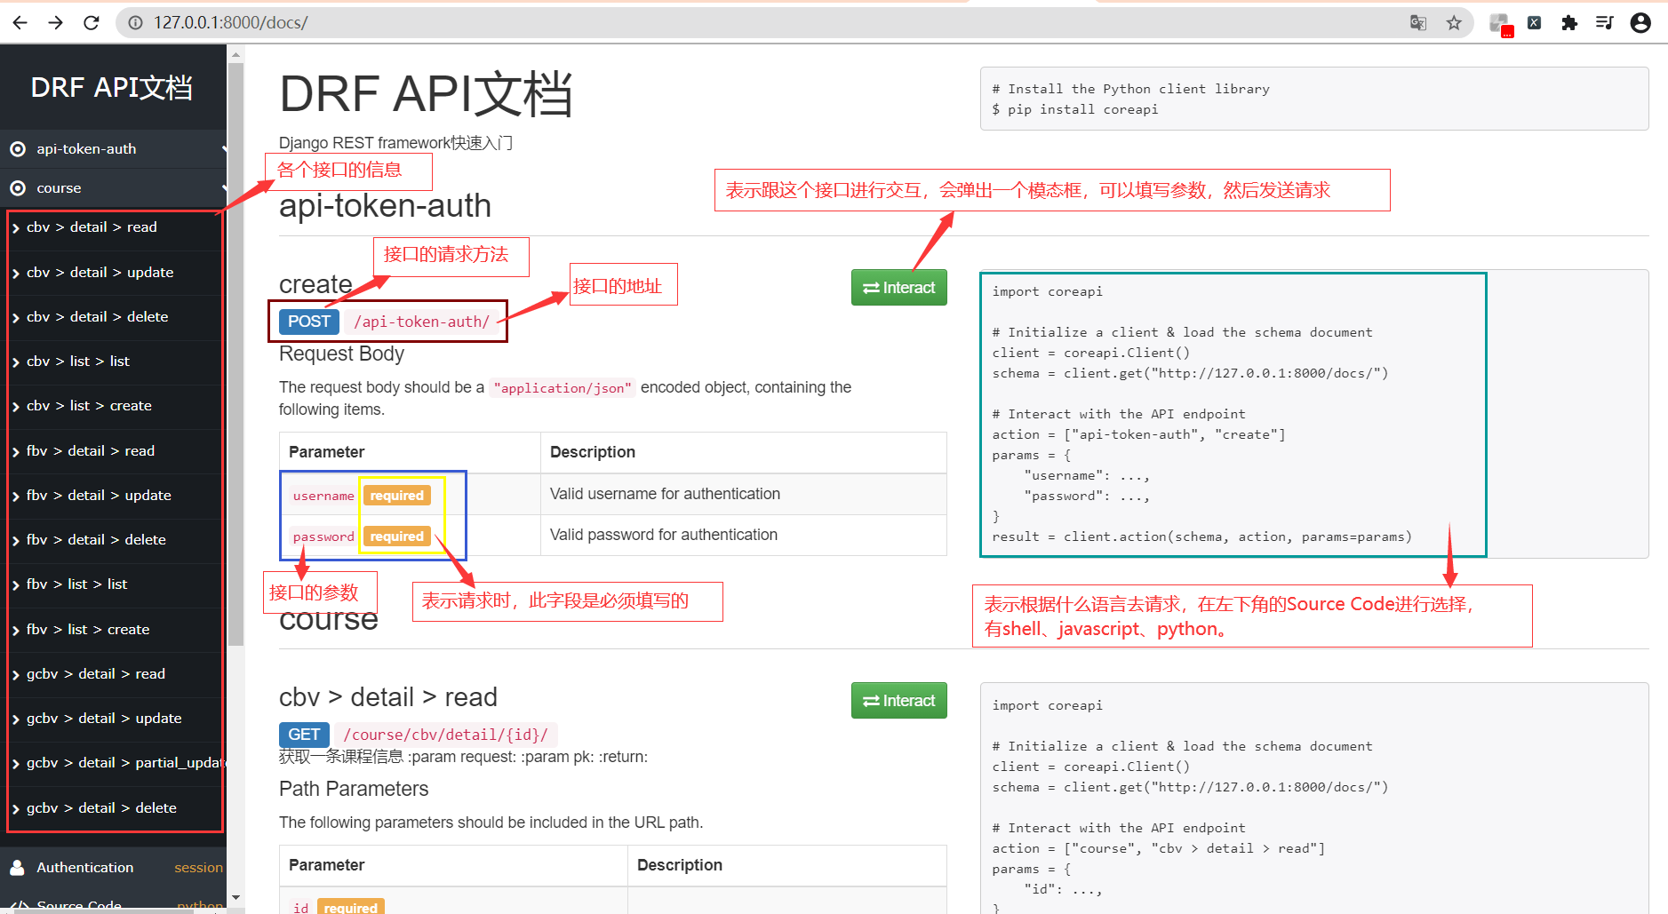Open Authentication session menu in sidebar
The height and width of the screenshot is (914, 1668).
tap(113, 868)
